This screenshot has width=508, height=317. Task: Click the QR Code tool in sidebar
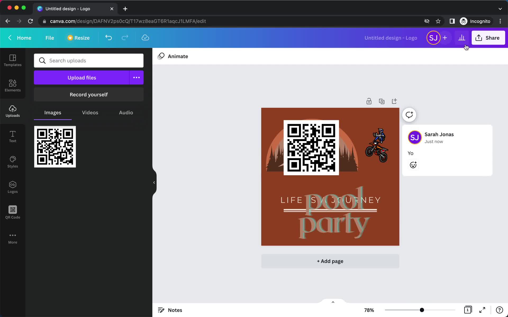click(x=12, y=212)
